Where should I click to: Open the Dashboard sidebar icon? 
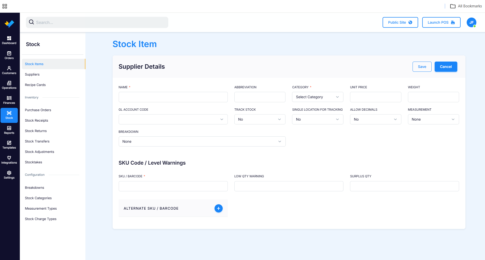coord(9,40)
